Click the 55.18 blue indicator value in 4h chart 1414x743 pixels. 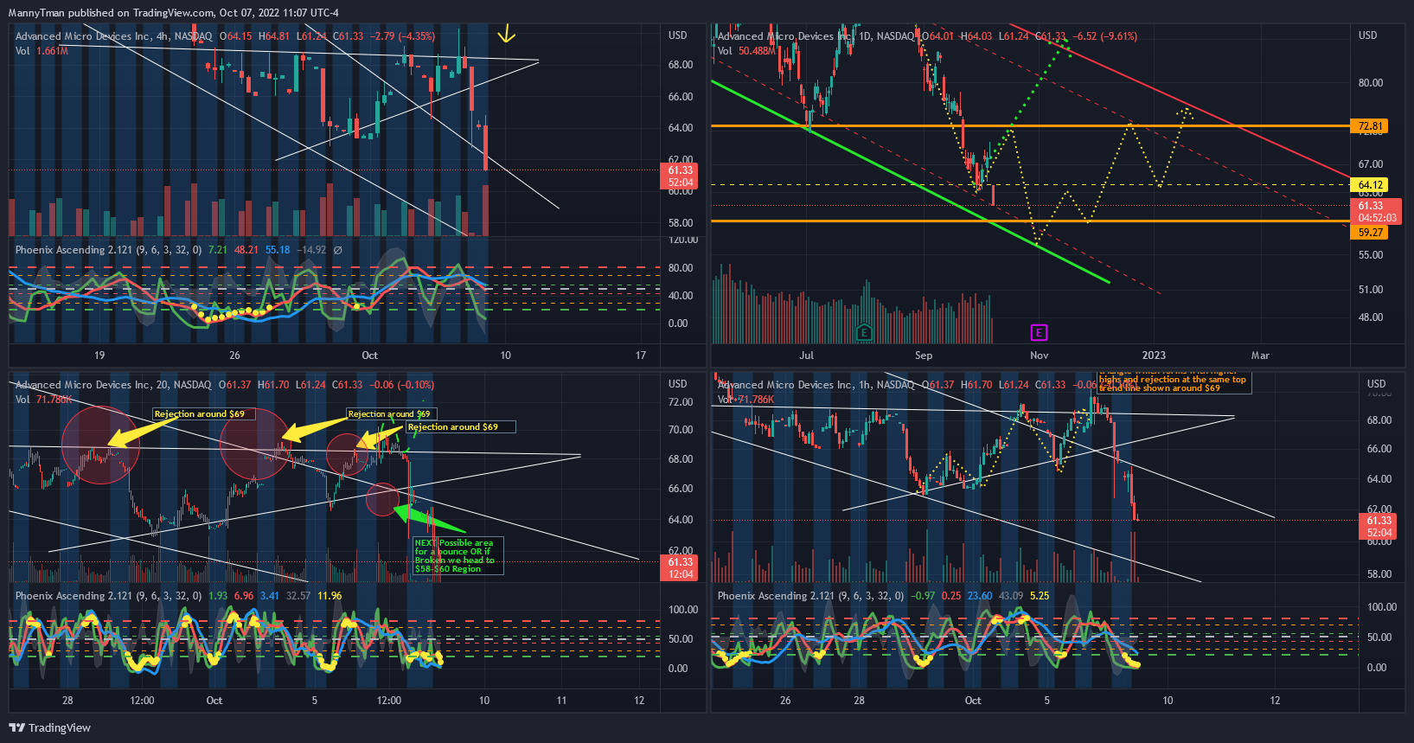tap(278, 250)
